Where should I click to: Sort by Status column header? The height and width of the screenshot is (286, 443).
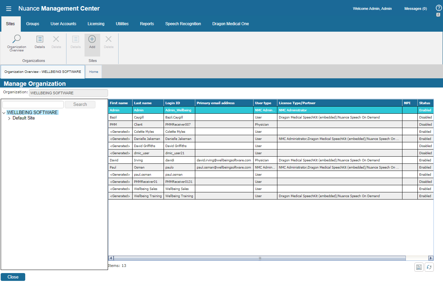pyautogui.click(x=426, y=103)
